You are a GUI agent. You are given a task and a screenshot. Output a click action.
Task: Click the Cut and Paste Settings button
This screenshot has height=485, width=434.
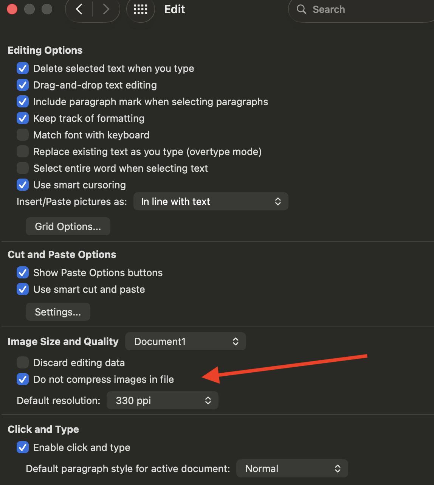58,312
